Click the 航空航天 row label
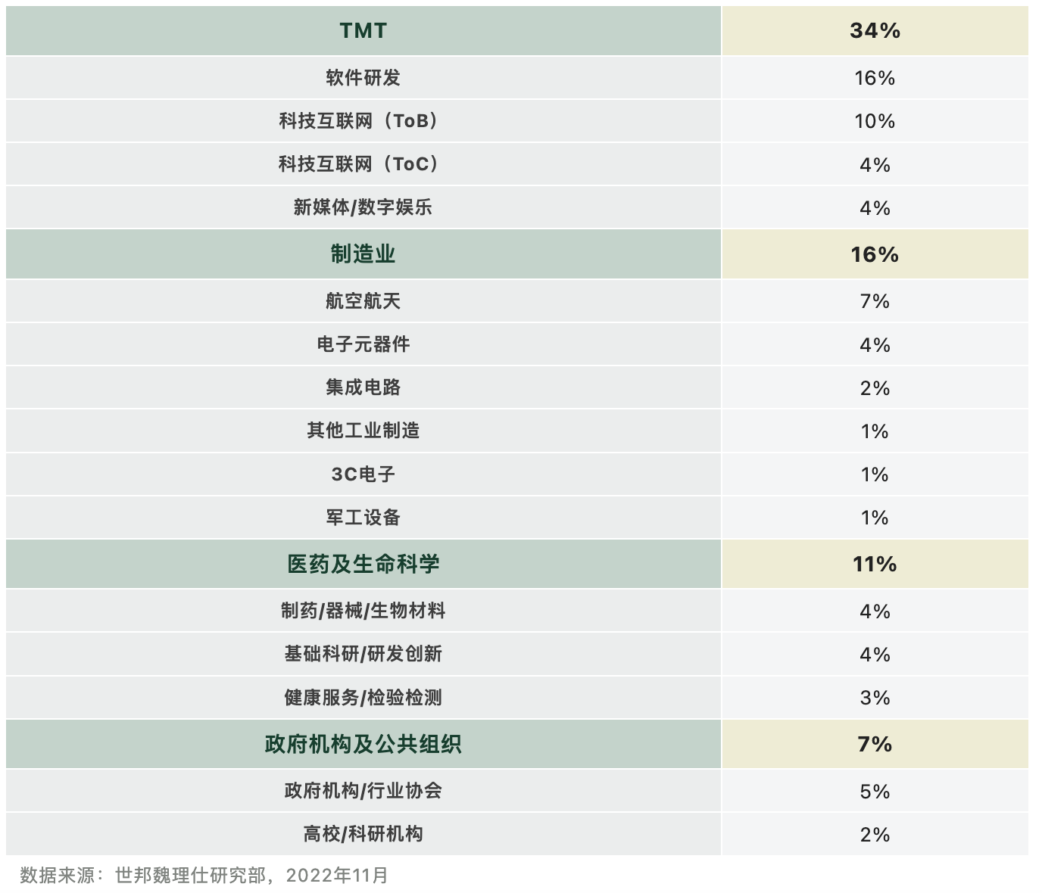Image resolution: width=1042 pixels, height=893 pixels. 363,301
